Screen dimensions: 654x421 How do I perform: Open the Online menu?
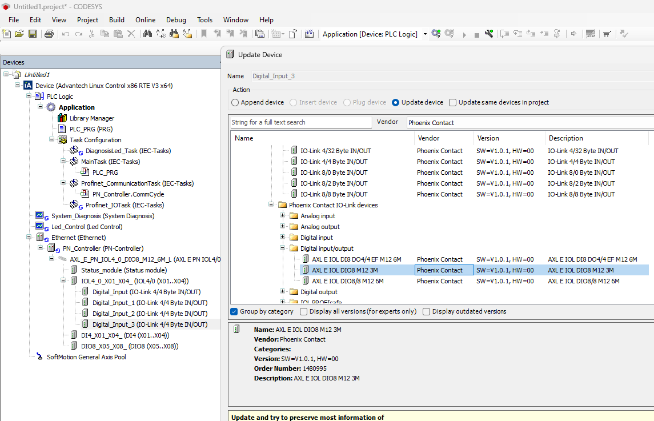point(145,19)
